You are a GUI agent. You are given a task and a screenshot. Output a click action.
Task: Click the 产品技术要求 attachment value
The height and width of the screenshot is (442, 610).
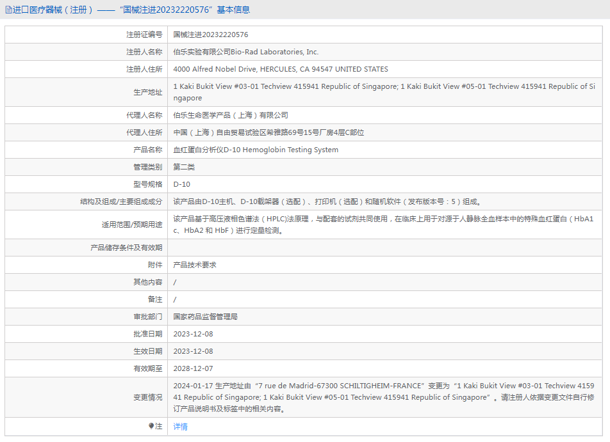(195, 265)
